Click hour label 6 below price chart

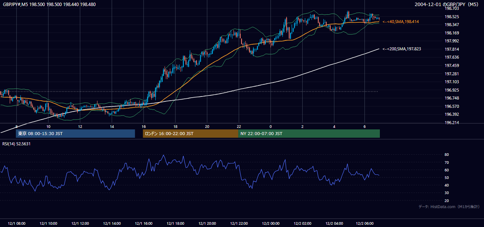[x=365, y=126]
